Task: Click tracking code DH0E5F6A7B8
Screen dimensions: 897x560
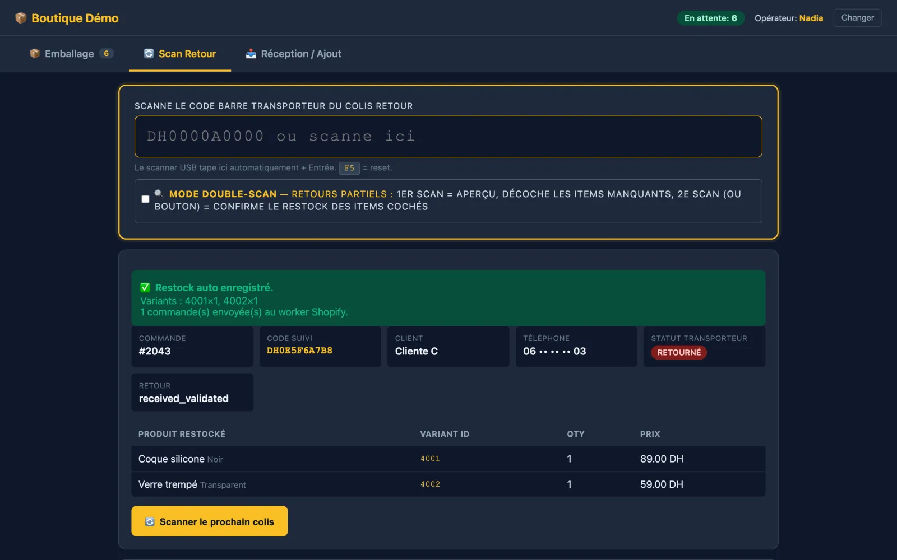Action: [299, 351]
